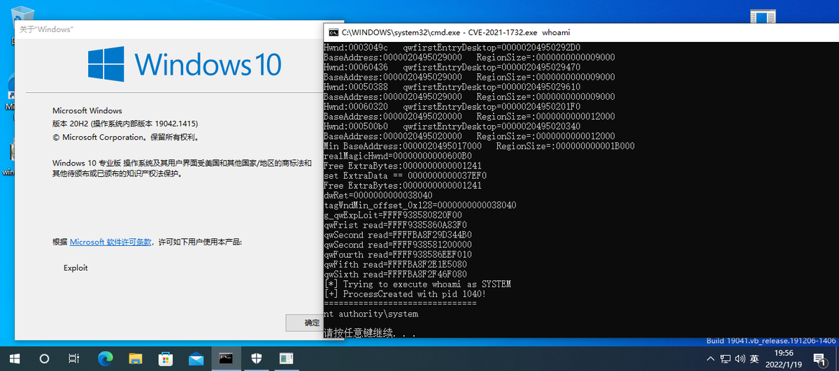Click the 'realMagicHwnd=00000000000600B0' line
This screenshot has width=839, height=371.
398,155
